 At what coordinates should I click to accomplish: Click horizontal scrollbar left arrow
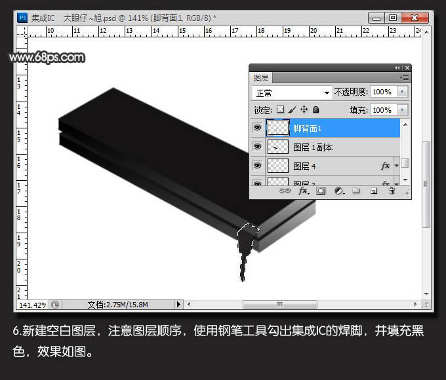(x=189, y=304)
